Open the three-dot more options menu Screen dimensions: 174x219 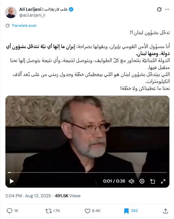[x=167, y=9]
